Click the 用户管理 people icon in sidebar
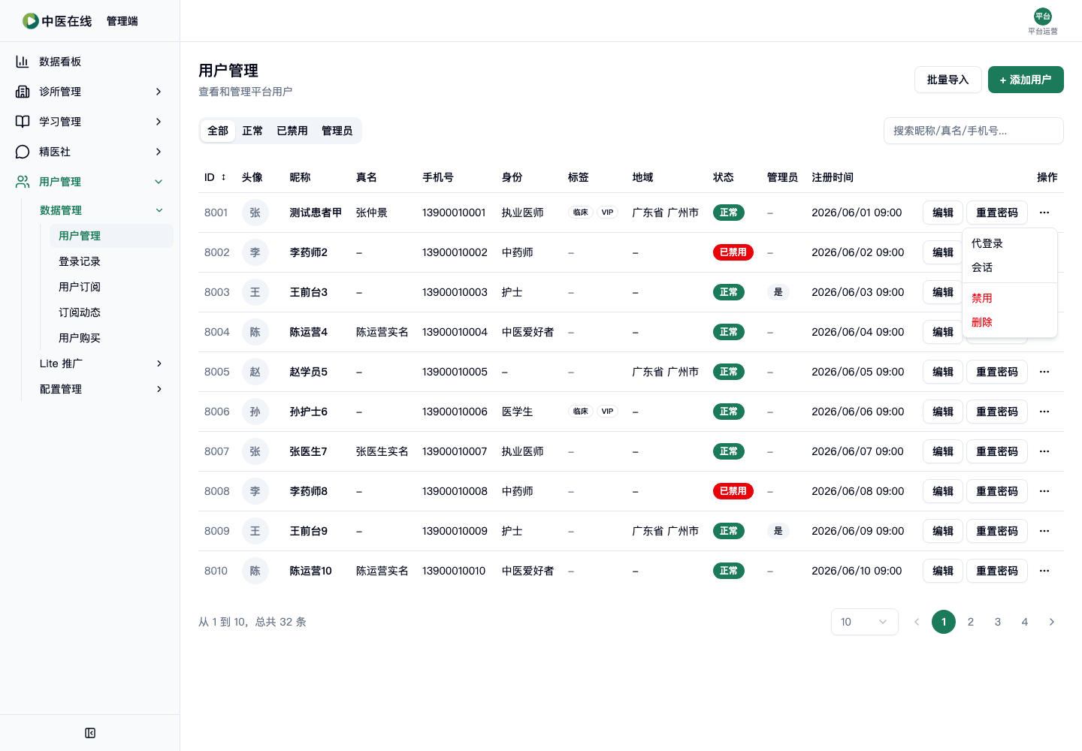The height and width of the screenshot is (751, 1082). [23, 182]
